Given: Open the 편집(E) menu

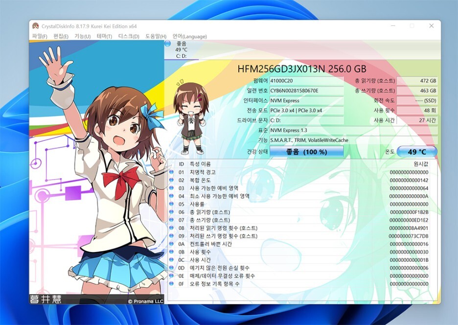Looking at the screenshot, I should coord(61,36).
